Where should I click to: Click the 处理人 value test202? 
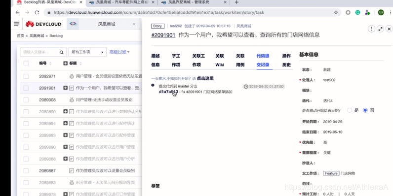pyautogui.click(x=329, y=80)
